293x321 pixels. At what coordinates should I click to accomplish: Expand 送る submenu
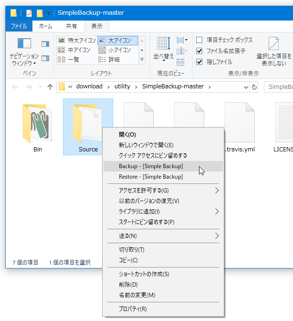coord(217,236)
